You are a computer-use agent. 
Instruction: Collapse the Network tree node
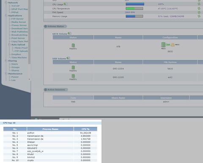(6, 3)
